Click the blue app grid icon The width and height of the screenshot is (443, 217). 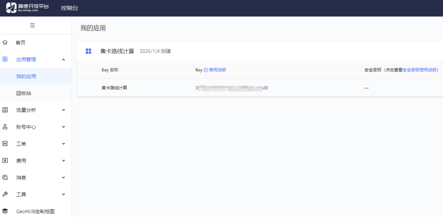[89, 51]
